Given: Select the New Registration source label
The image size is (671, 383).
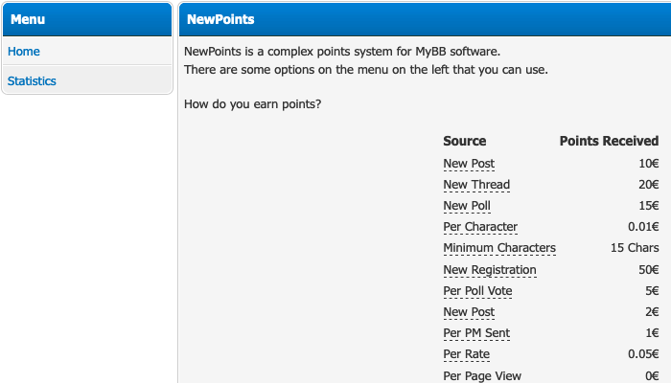Looking at the screenshot, I should [x=490, y=270].
